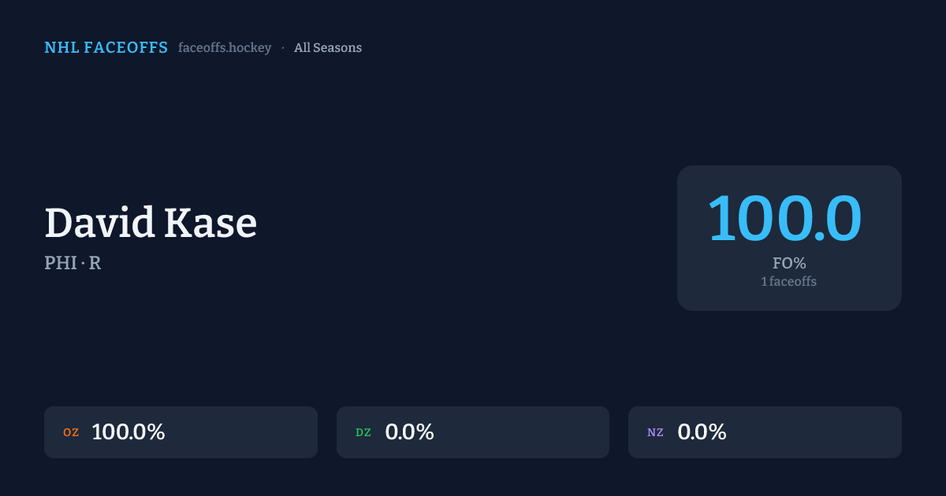Click the PHI team abbreviation
The image size is (946, 496).
pyautogui.click(x=60, y=263)
